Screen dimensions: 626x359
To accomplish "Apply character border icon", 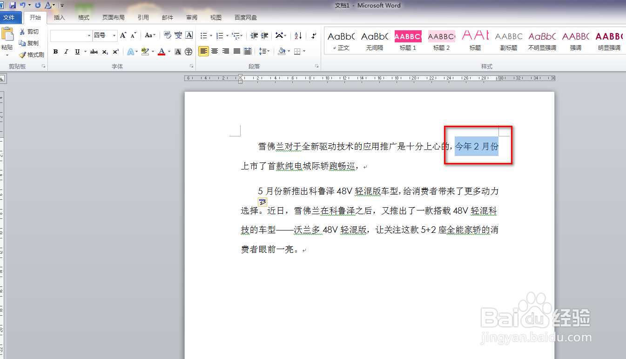I will 189,35.
